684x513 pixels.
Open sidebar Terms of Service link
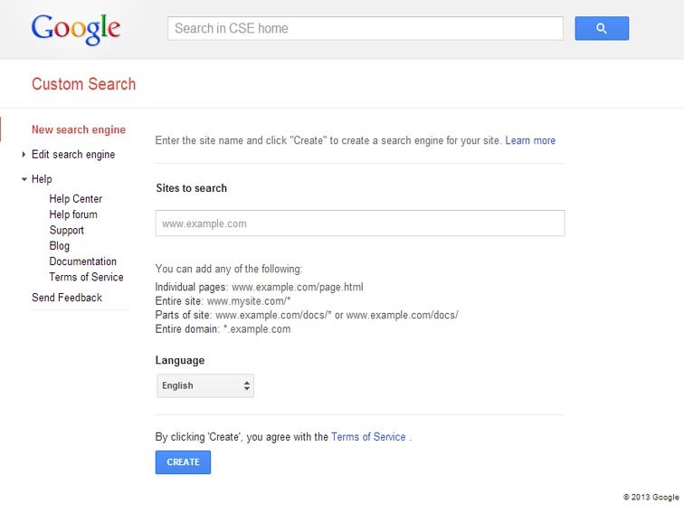[86, 277]
